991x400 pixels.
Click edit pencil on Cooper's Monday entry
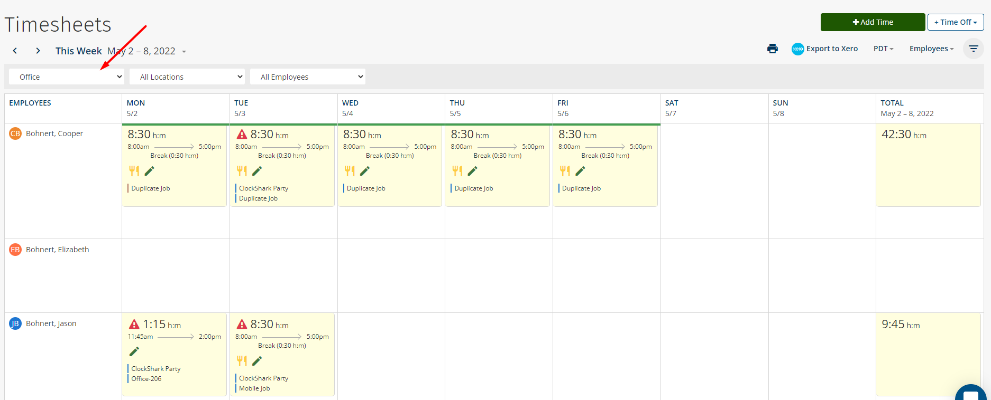coord(150,171)
